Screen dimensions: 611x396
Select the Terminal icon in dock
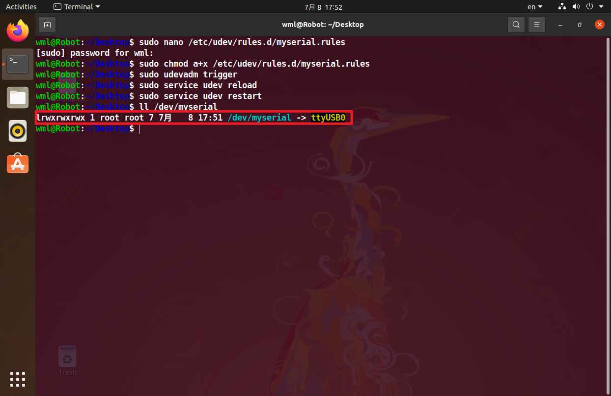pyautogui.click(x=18, y=64)
